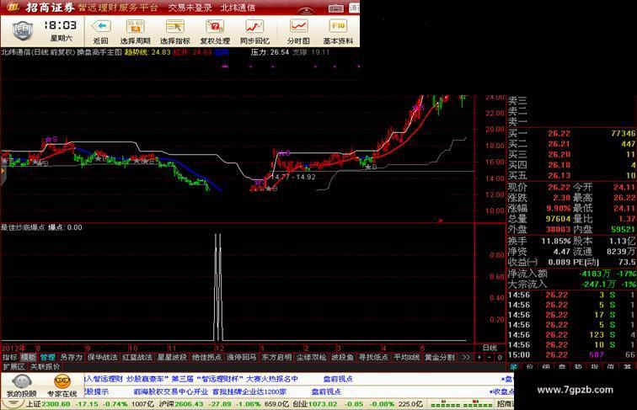637x410 pixels.
Task: Click the 北纬通信 stock name in title bar
Action: 238,8
